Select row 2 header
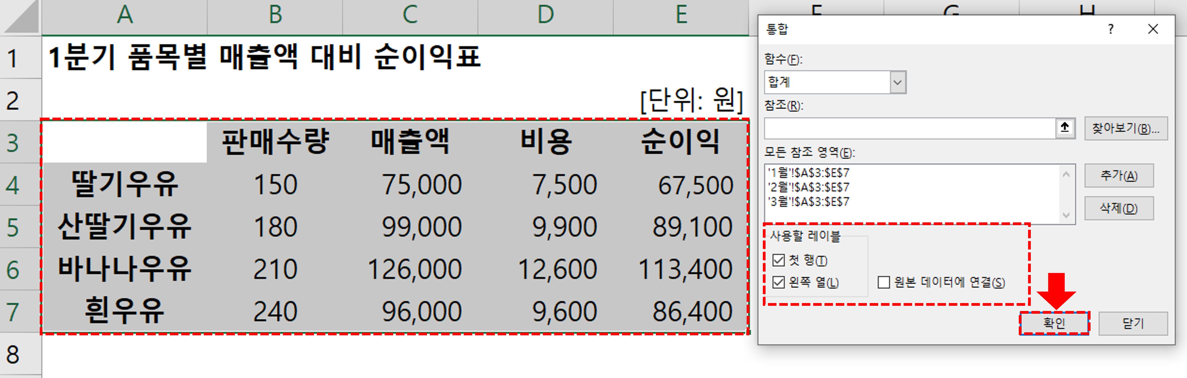 (x=21, y=100)
